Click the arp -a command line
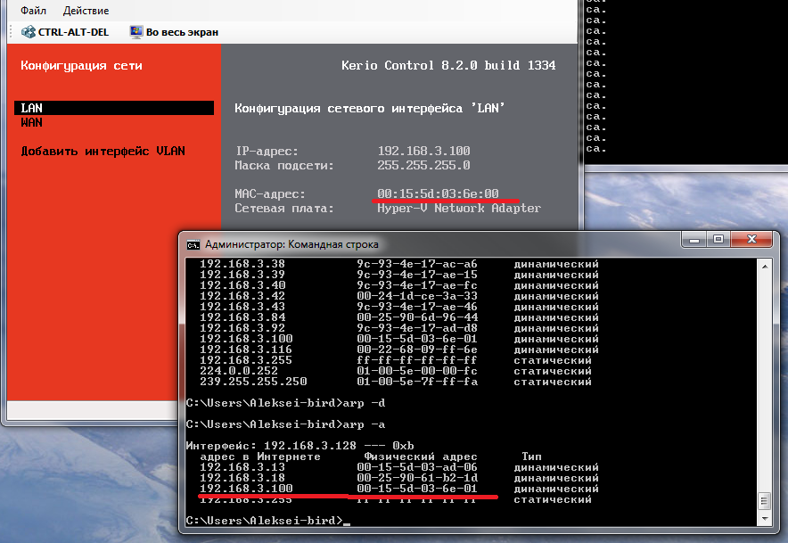 pos(285,424)
